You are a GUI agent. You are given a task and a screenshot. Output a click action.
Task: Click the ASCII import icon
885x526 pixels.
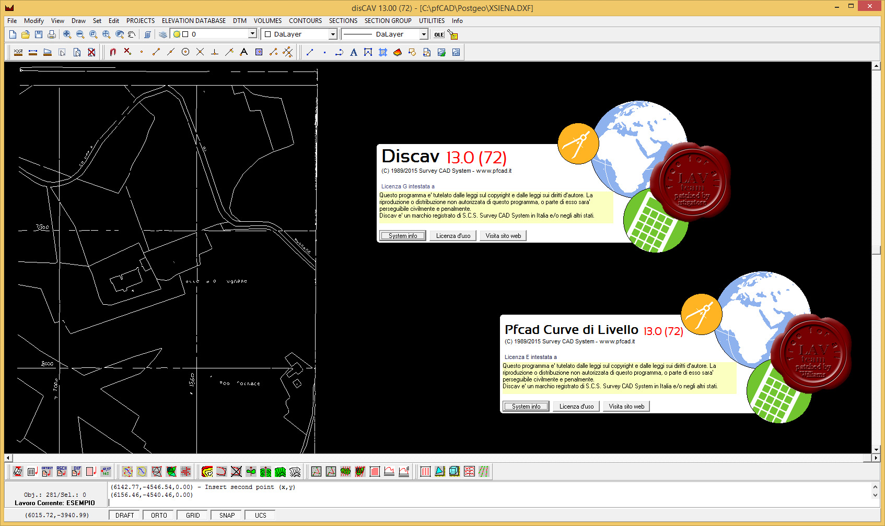pyautogui.click(x=62, y=472)
